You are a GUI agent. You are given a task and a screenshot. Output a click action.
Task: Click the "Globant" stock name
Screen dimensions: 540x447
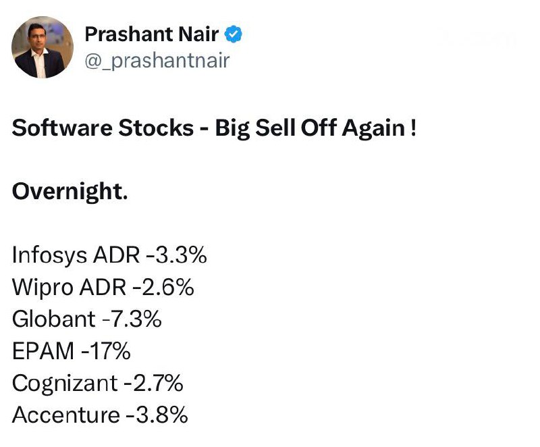tap(53, 319)
